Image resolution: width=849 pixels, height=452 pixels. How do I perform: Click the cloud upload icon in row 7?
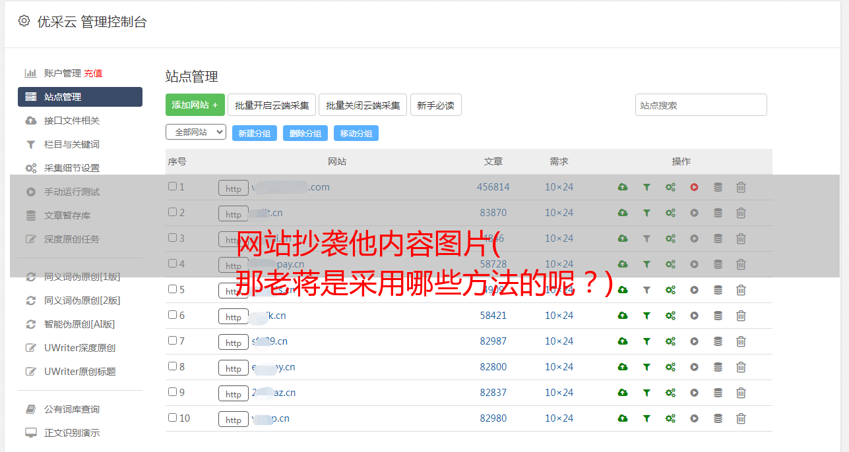point(623,341)
